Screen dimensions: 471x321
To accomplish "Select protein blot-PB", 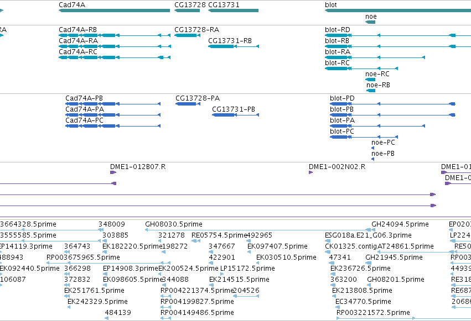I will click(341, 109).
